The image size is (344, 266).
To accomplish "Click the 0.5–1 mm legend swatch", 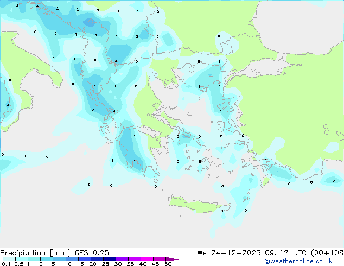I will coord(22,259).
